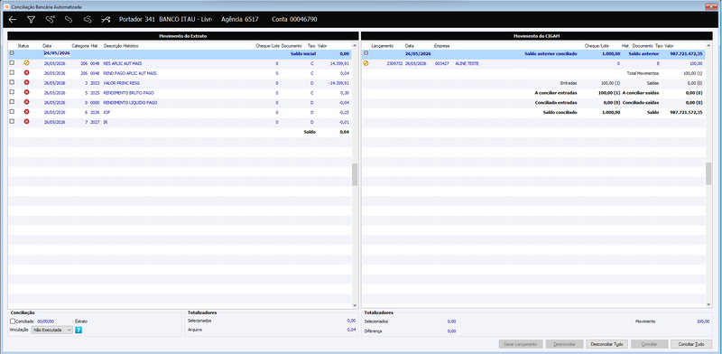Toggle the Conciliado checkbox
Viewport: 722px width, 354px height.
click(13, 321)
